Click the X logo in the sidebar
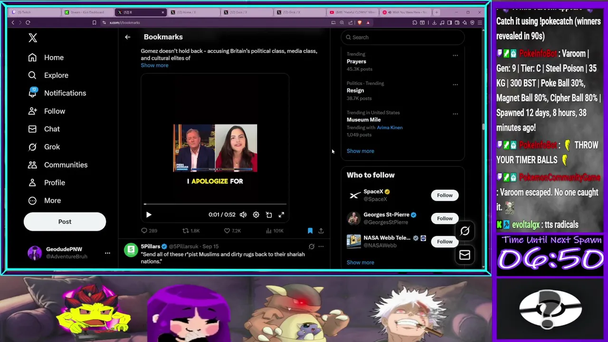608x342 pixels. pyautogui.click(x=33, y=38)
